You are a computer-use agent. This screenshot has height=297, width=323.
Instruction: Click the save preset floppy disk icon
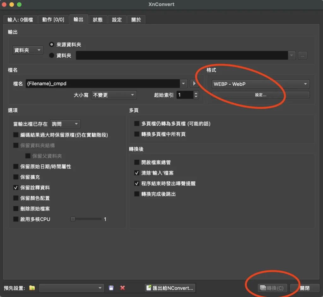pos(111,288)
